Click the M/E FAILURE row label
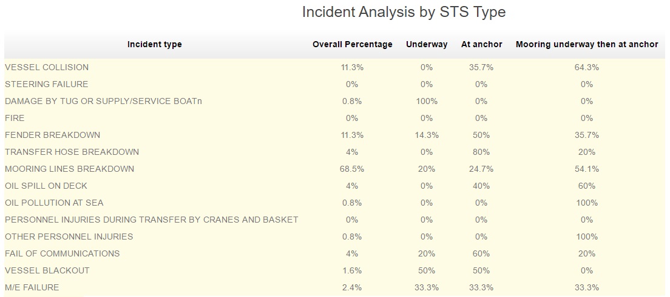The height and width of the screenshot is (297, 670). tap(32, 288)
